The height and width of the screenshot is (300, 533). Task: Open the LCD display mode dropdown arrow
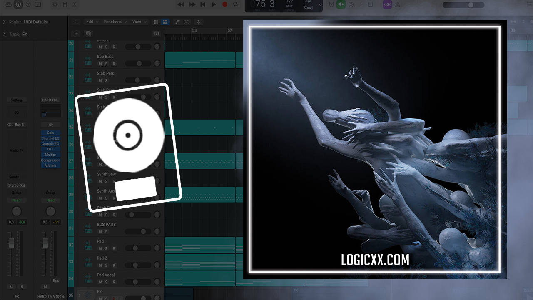(x=320, y=5)
